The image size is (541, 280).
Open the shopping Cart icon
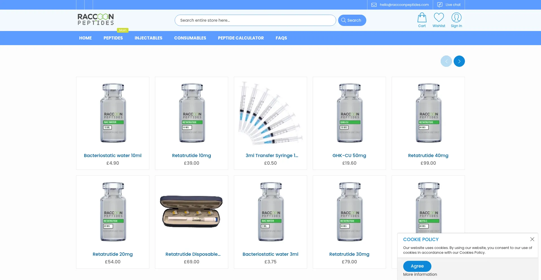[422, 17]
